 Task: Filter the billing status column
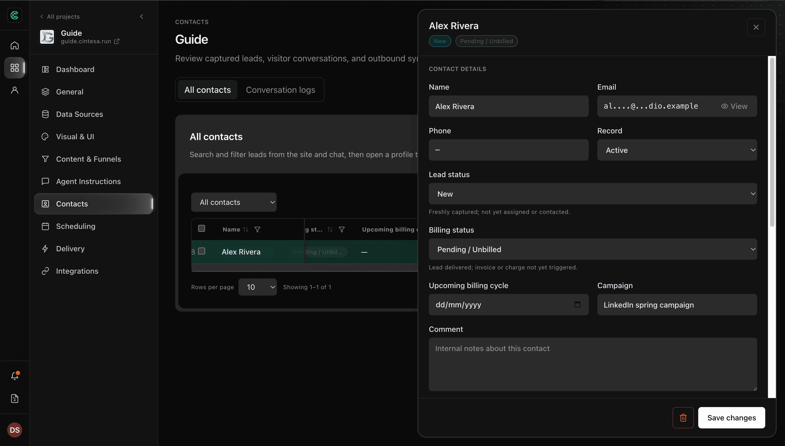pyautogui.click(x=342, y=229)
